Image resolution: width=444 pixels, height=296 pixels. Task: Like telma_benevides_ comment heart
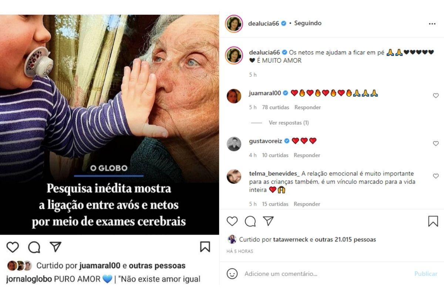point(436,176)
